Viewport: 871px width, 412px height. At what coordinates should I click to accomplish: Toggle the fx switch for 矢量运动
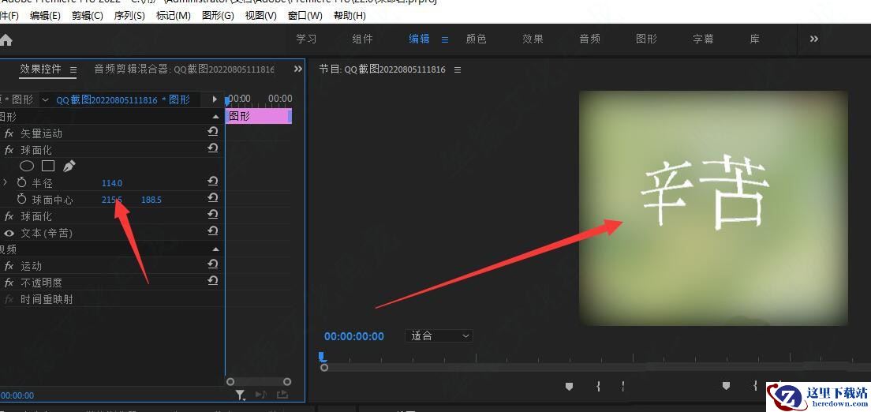(9, 133)
